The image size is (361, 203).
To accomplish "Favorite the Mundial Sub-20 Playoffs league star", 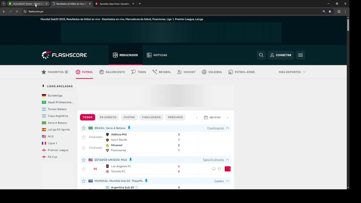I will (x=84, y=181).
